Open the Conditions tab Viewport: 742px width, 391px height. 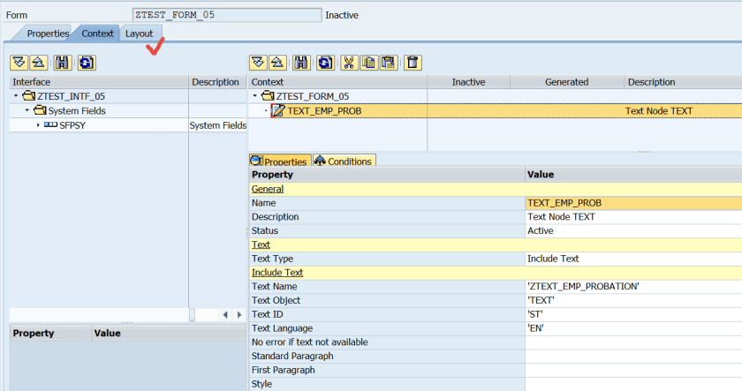pos(344,162)
